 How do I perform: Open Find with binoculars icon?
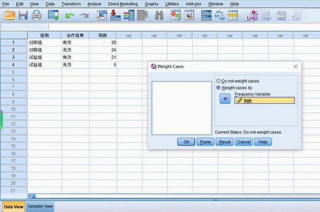[x=159, y=15]
